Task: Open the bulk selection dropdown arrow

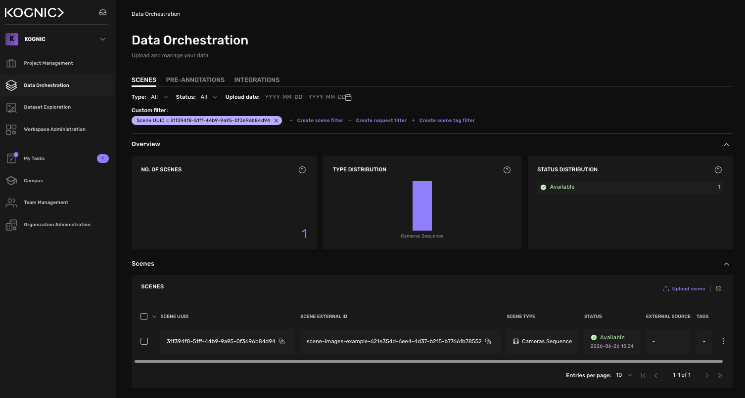Action: pyautogui.click(x=154, y=317)
